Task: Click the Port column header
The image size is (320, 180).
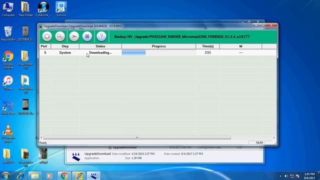Action: 45,46
